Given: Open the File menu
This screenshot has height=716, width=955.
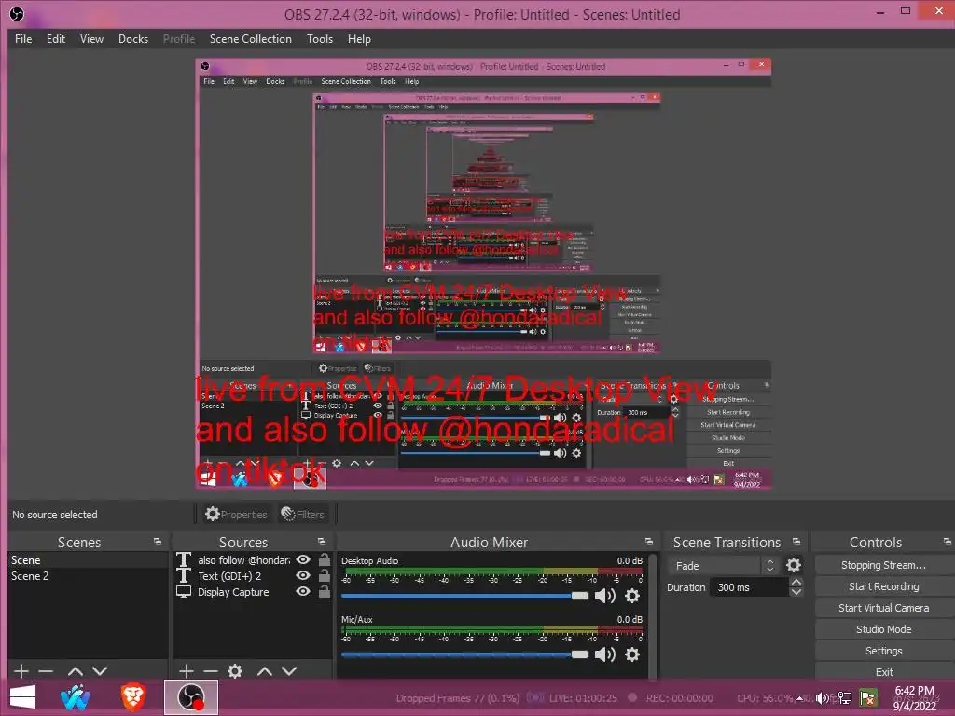Looking at the screenshot, I should click(23, 39).
